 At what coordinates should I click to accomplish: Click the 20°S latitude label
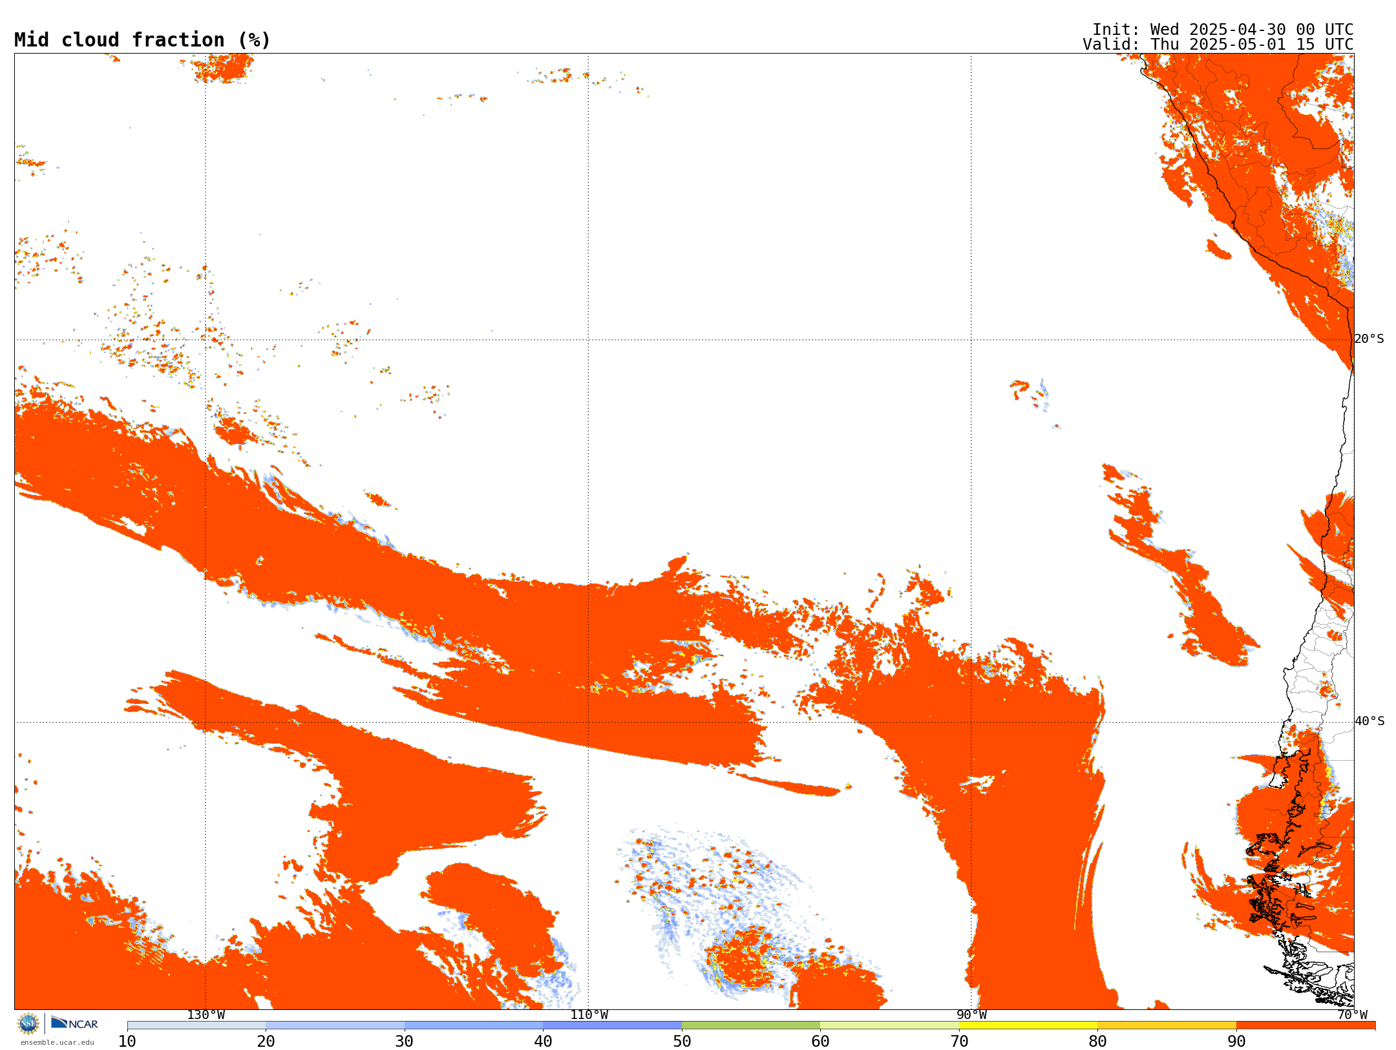1370,339
